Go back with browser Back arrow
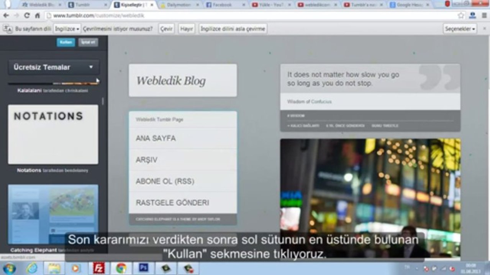The image size is (490, 275). point(6,16)
